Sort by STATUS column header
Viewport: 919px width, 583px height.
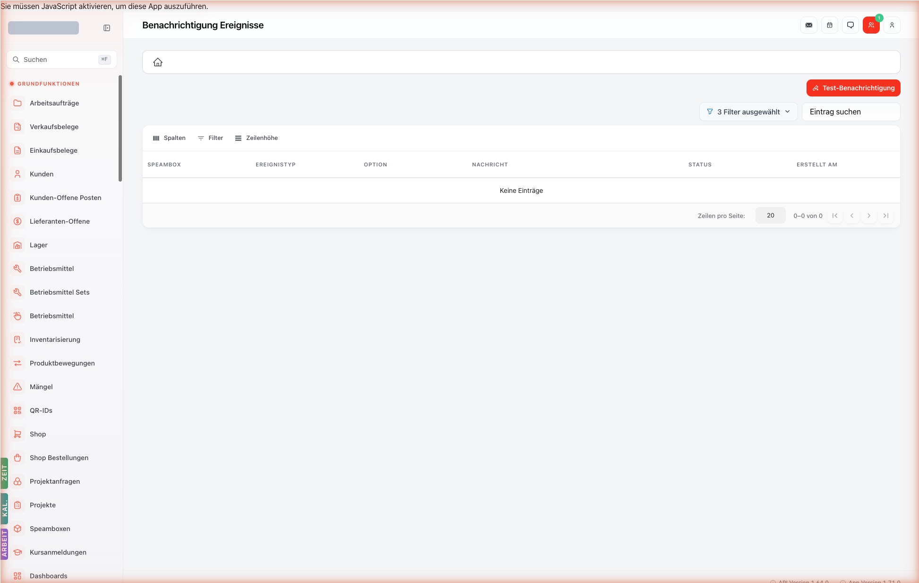(x=700, y=165)
